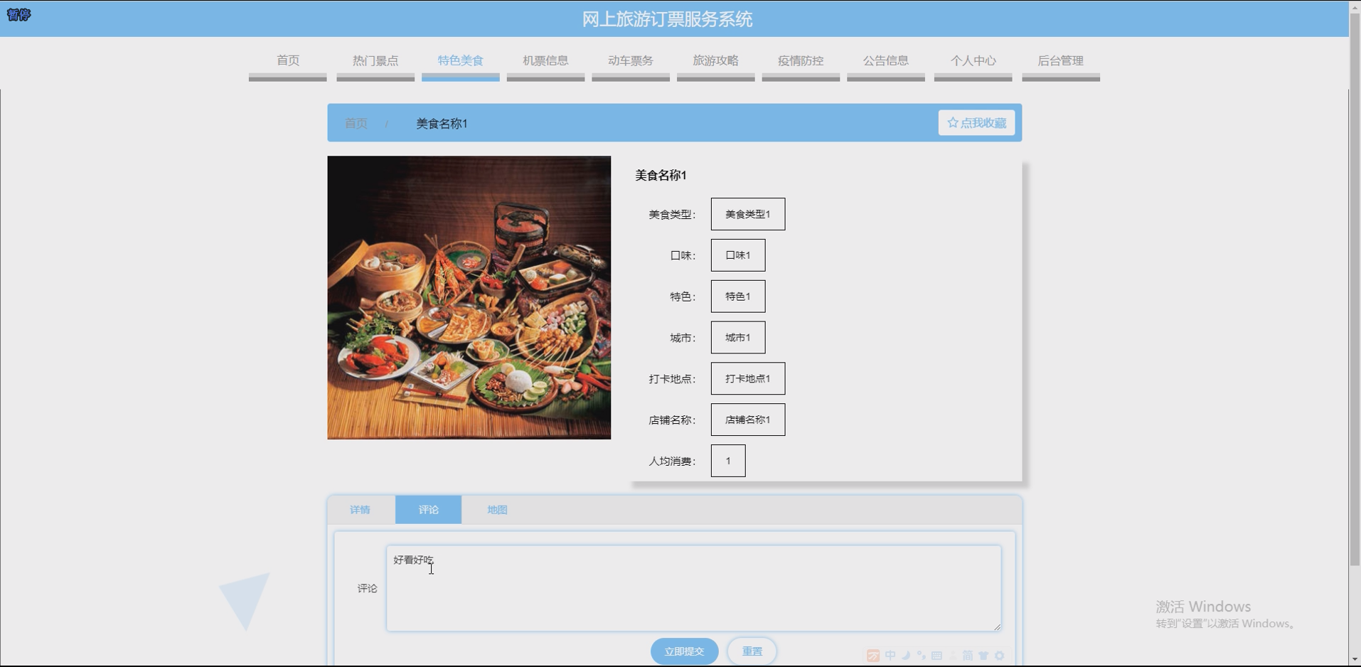This screenshot has height=667, width=1361.
Task: Open the shirt skin icon in the IME bar
Action: pos(983,656)
